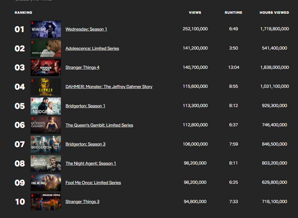This screenshot has height=218, width=298.
Task: Click the DAHMER: Monster series link
Action: click(109, 87)
